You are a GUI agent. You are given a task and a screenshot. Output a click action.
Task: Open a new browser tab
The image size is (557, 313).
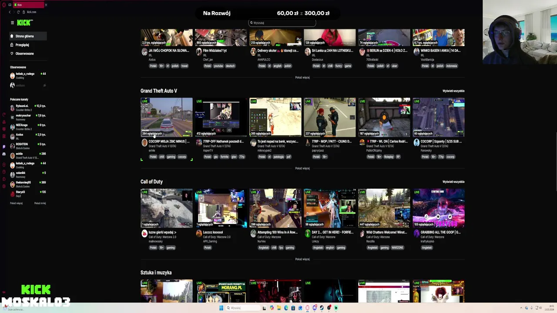click(46, 5)
